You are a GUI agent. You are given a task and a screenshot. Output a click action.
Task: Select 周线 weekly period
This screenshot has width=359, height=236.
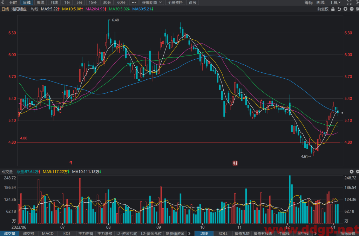tap(41, 2)
